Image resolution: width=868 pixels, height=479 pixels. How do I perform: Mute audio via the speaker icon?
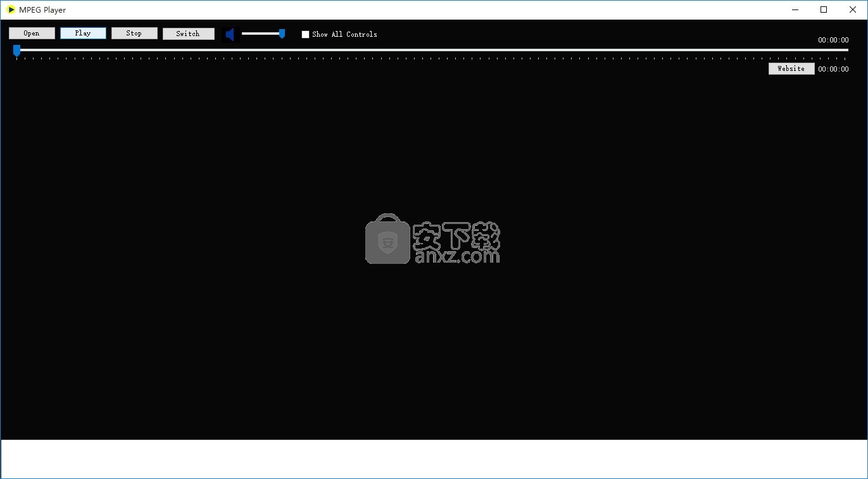click(230, 34)
